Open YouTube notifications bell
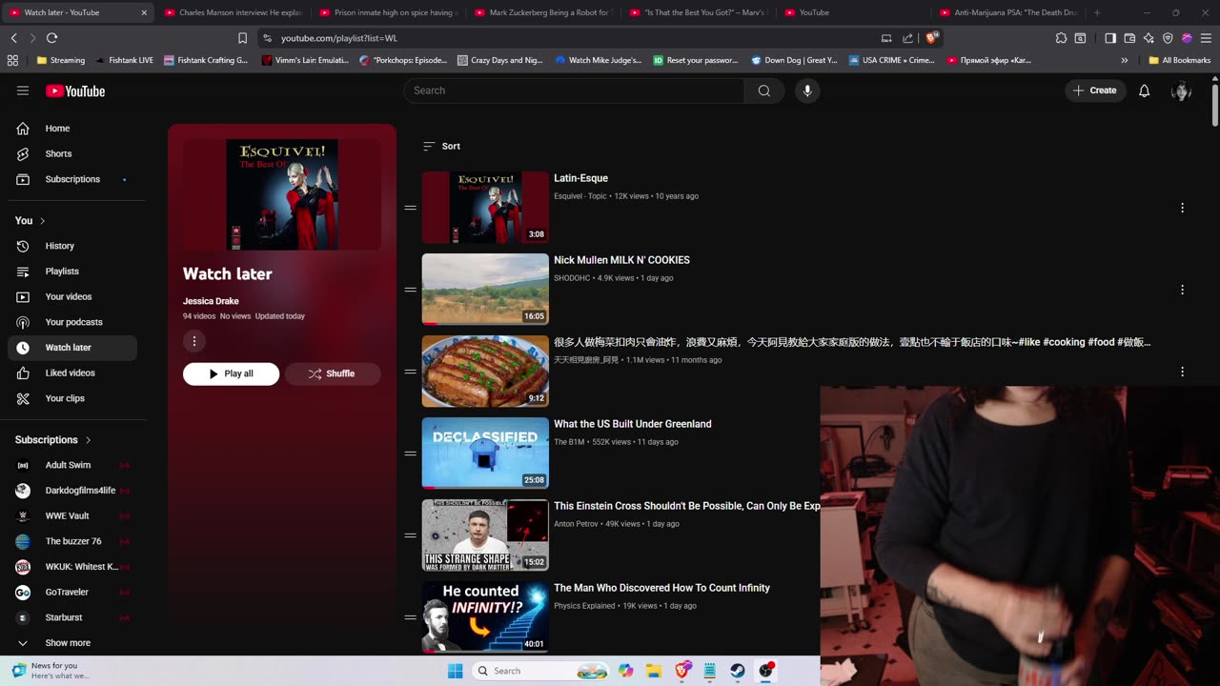 point(1145,91)
